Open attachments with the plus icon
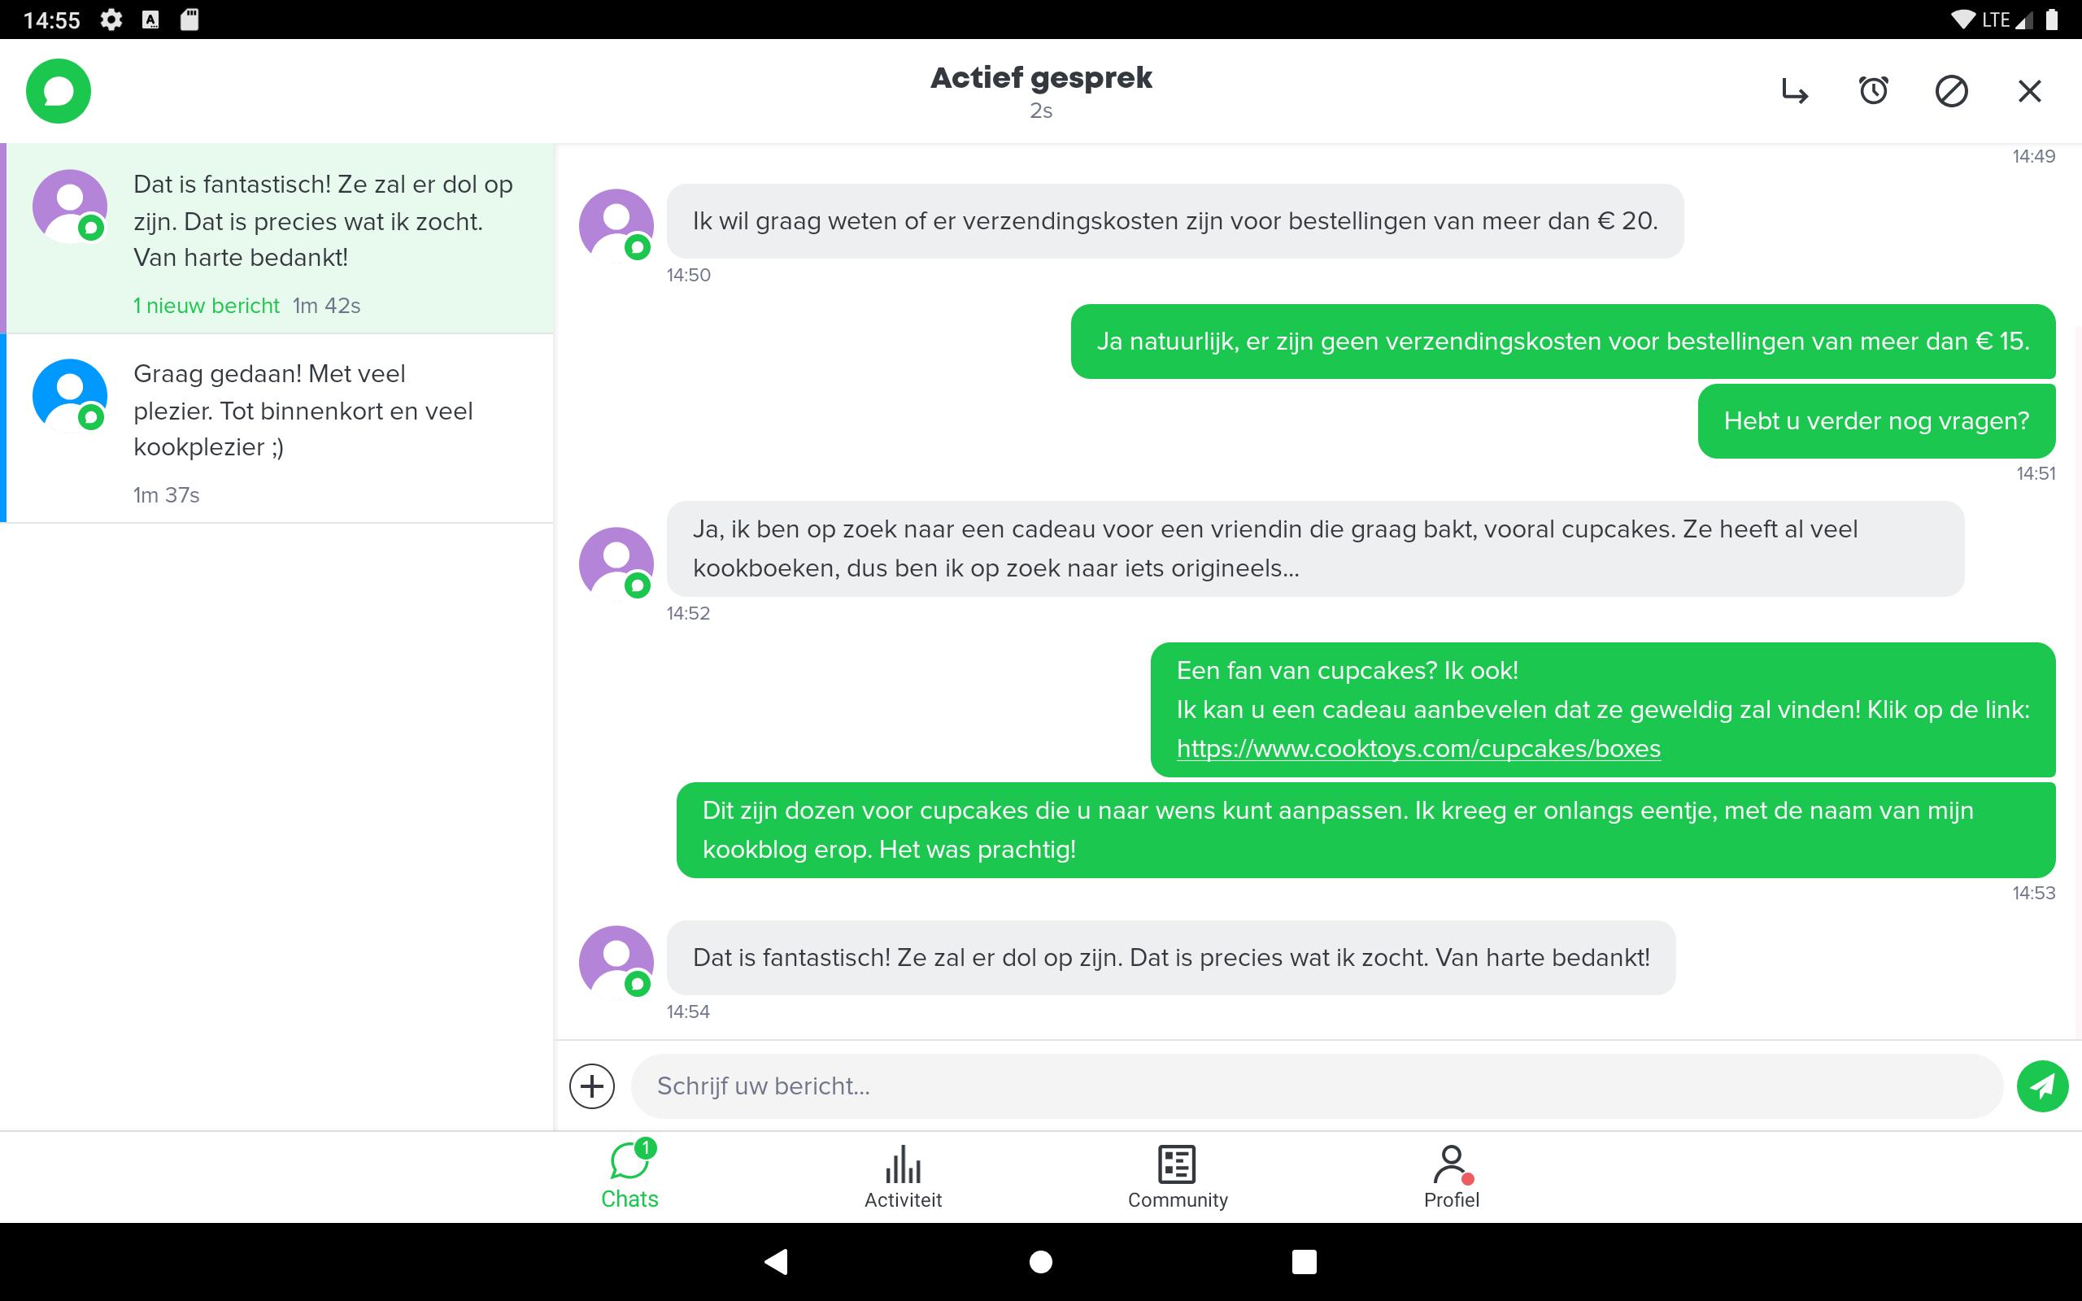The height and width of the screenshot is (1301, 2082). (x=592, y=1086)
